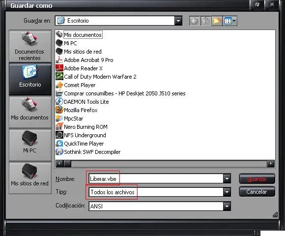Open the Tipo file type dropdown arrow
This screenshot has height=236, width=285.
pyautogui.click(x=227, y=192)
